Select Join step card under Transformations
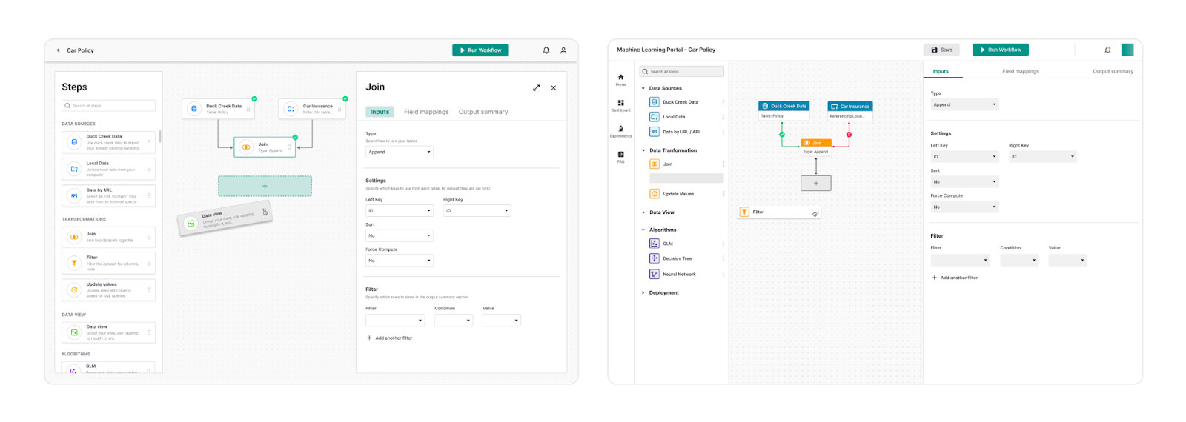 (x=109, y=237)
